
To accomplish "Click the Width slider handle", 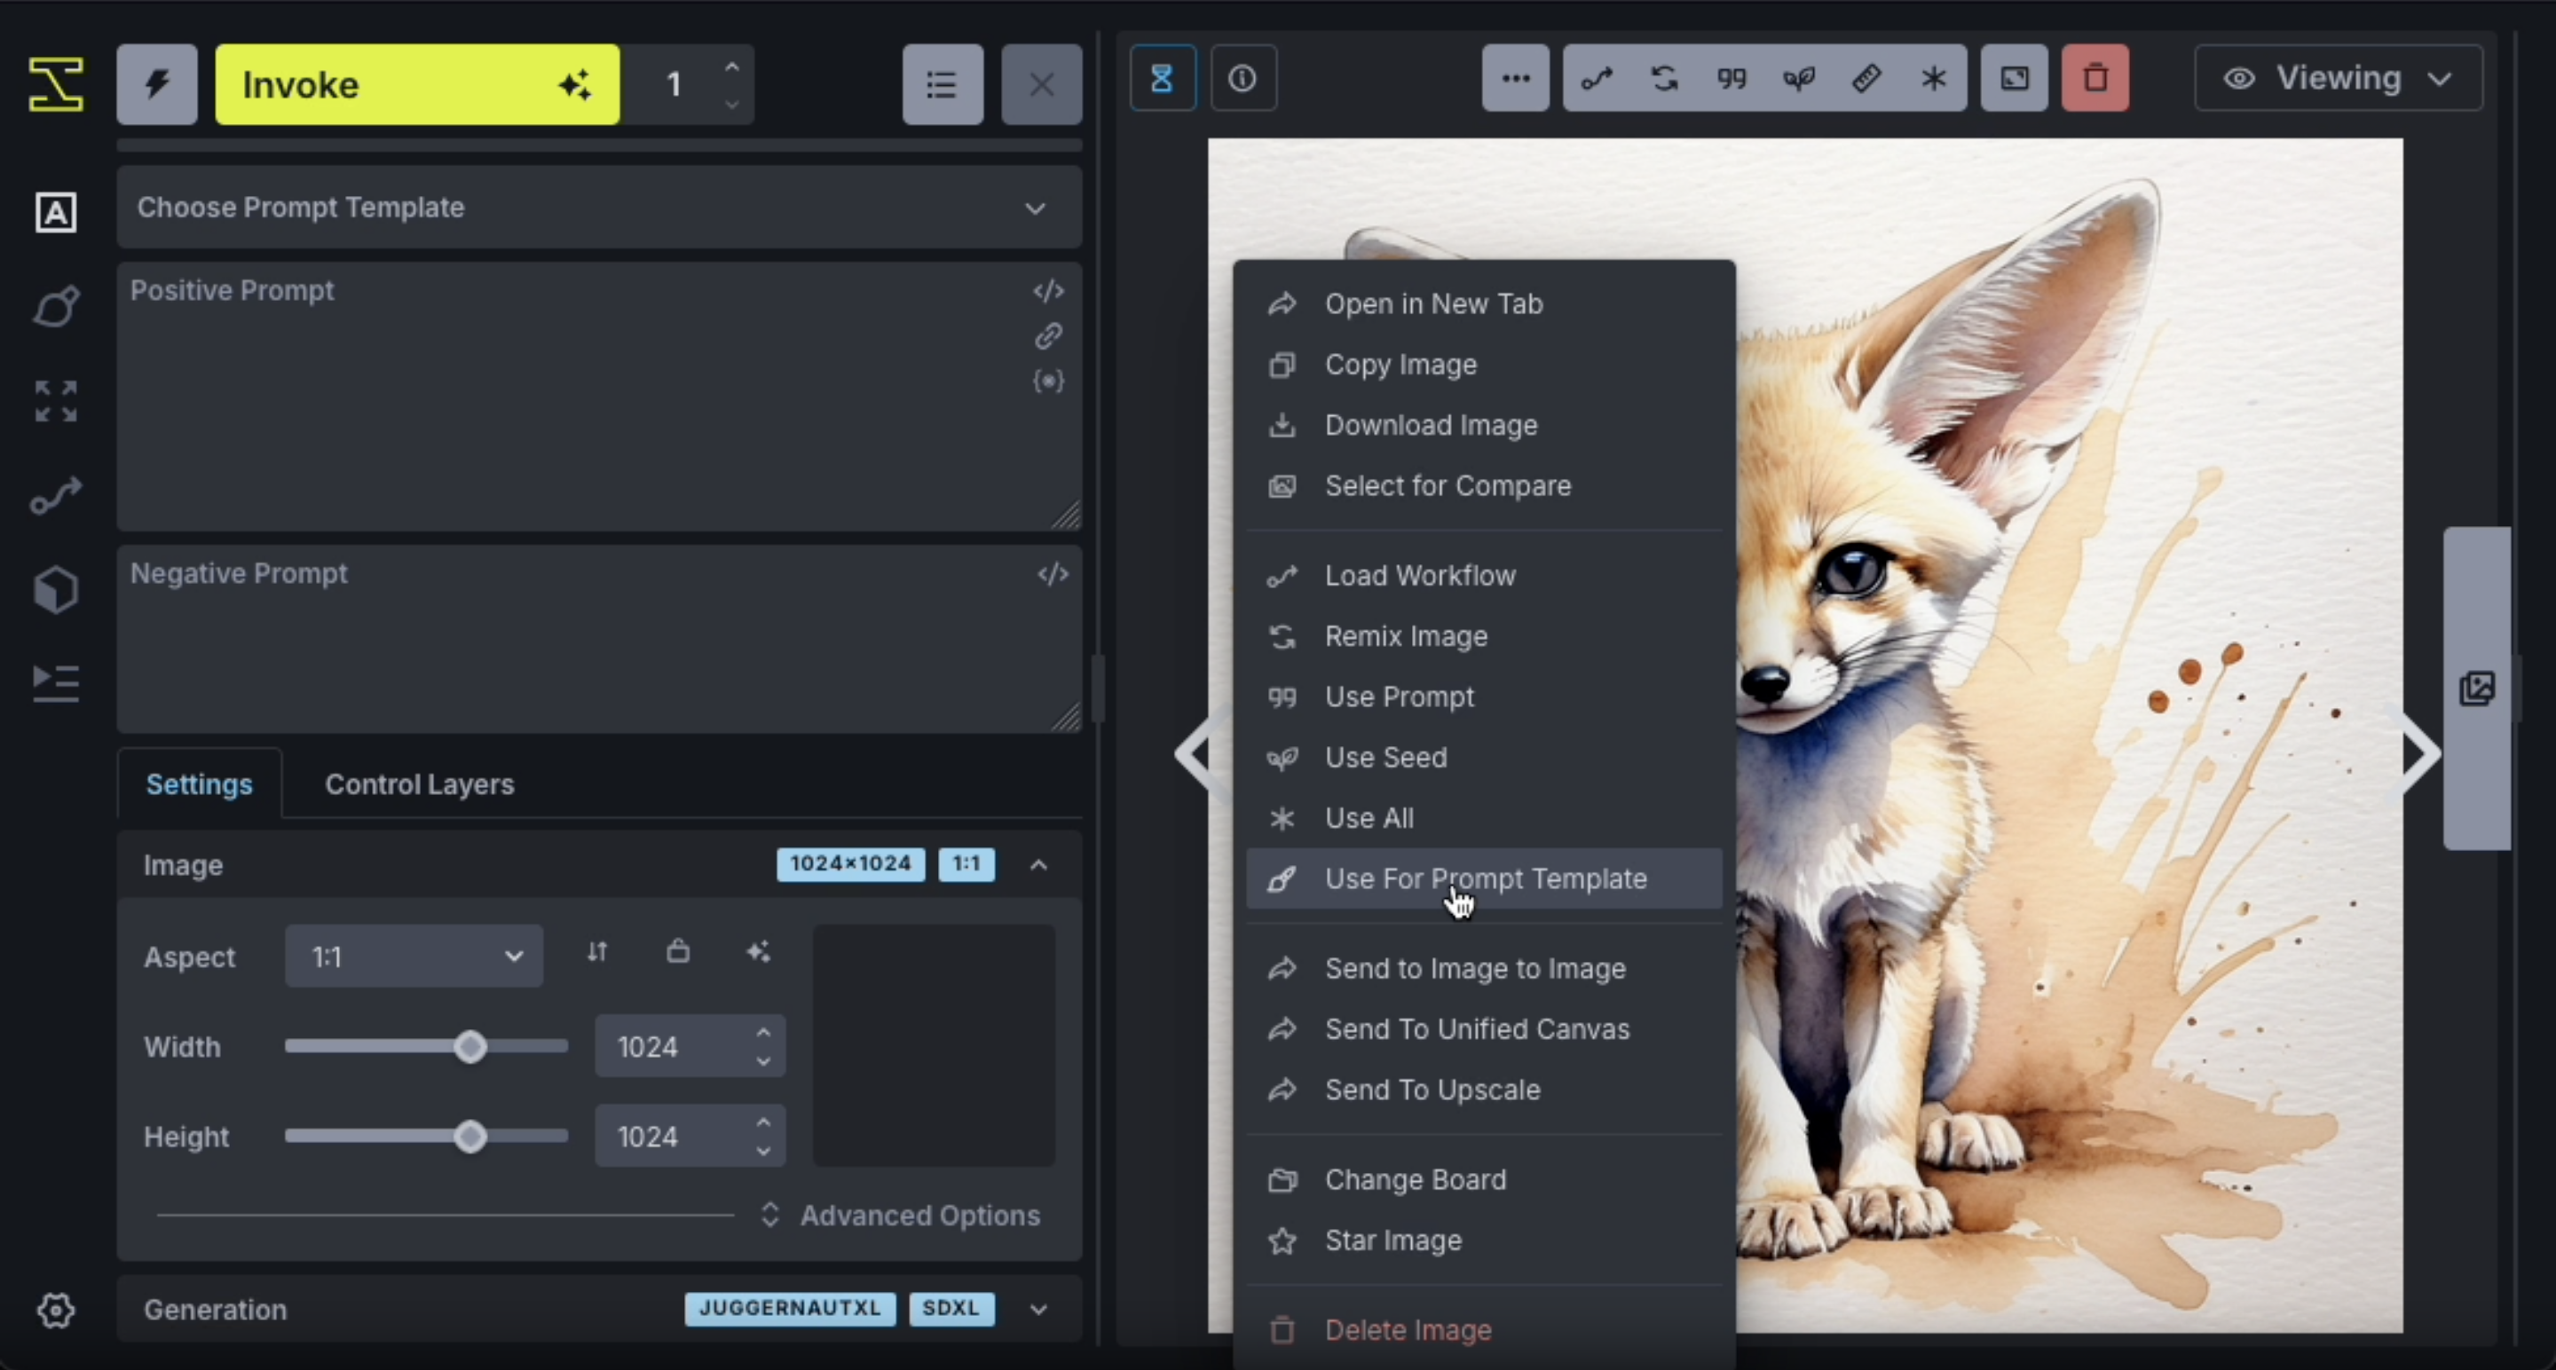I will pos(470,1047).
